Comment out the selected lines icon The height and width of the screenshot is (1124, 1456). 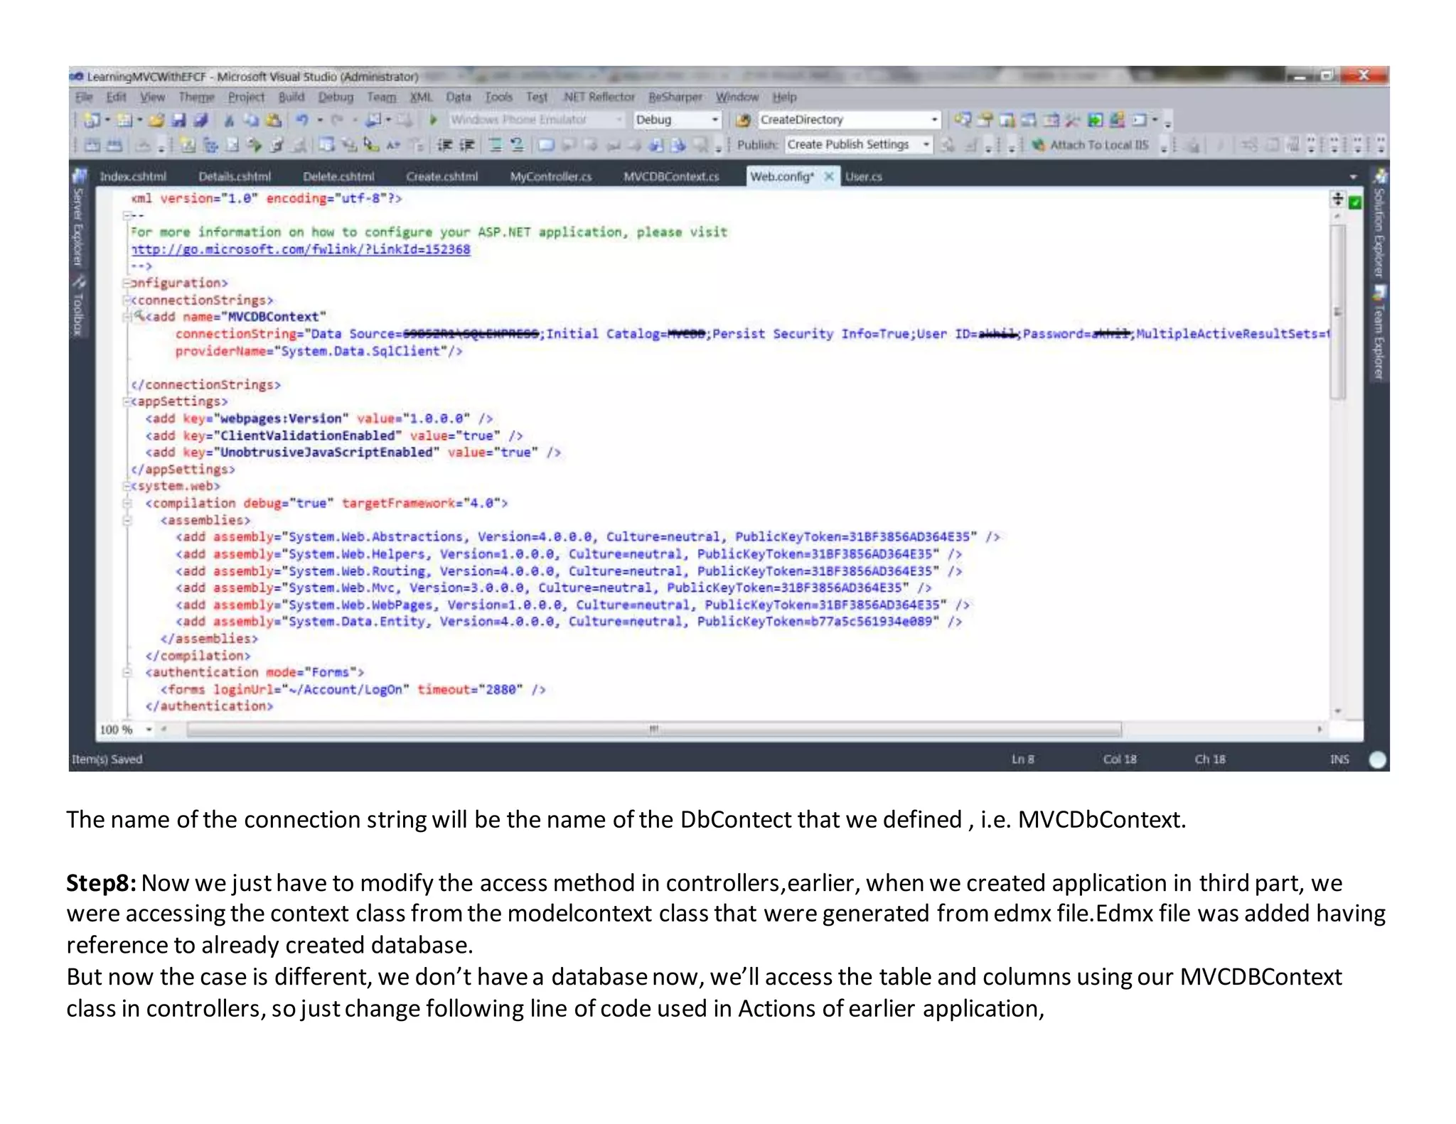pos(496,146)
